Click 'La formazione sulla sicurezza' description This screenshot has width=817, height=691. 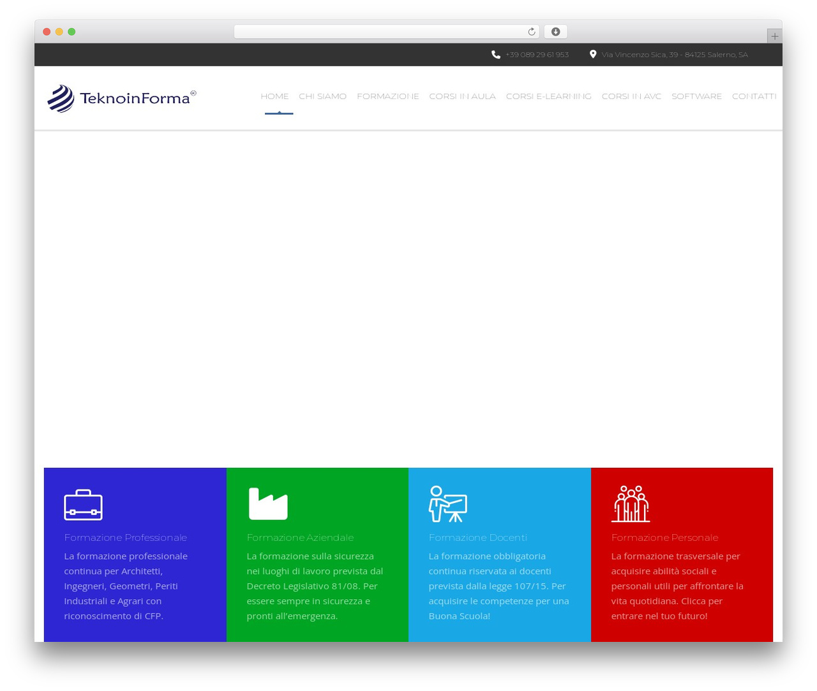click(315, 586)
